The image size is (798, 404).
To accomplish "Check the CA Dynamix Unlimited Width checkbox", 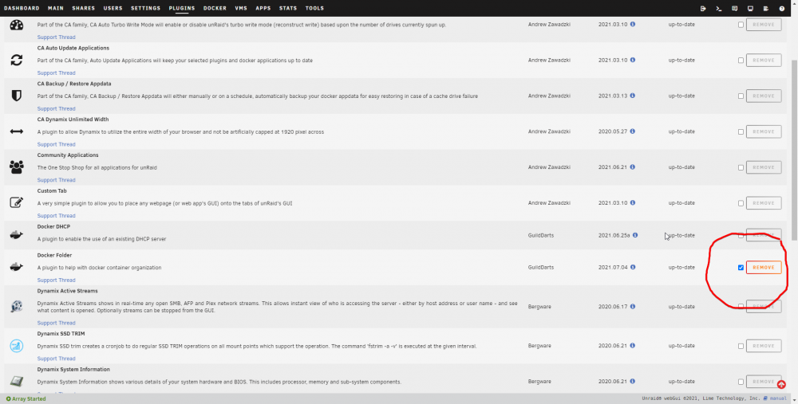I will (x=741, y=131).
